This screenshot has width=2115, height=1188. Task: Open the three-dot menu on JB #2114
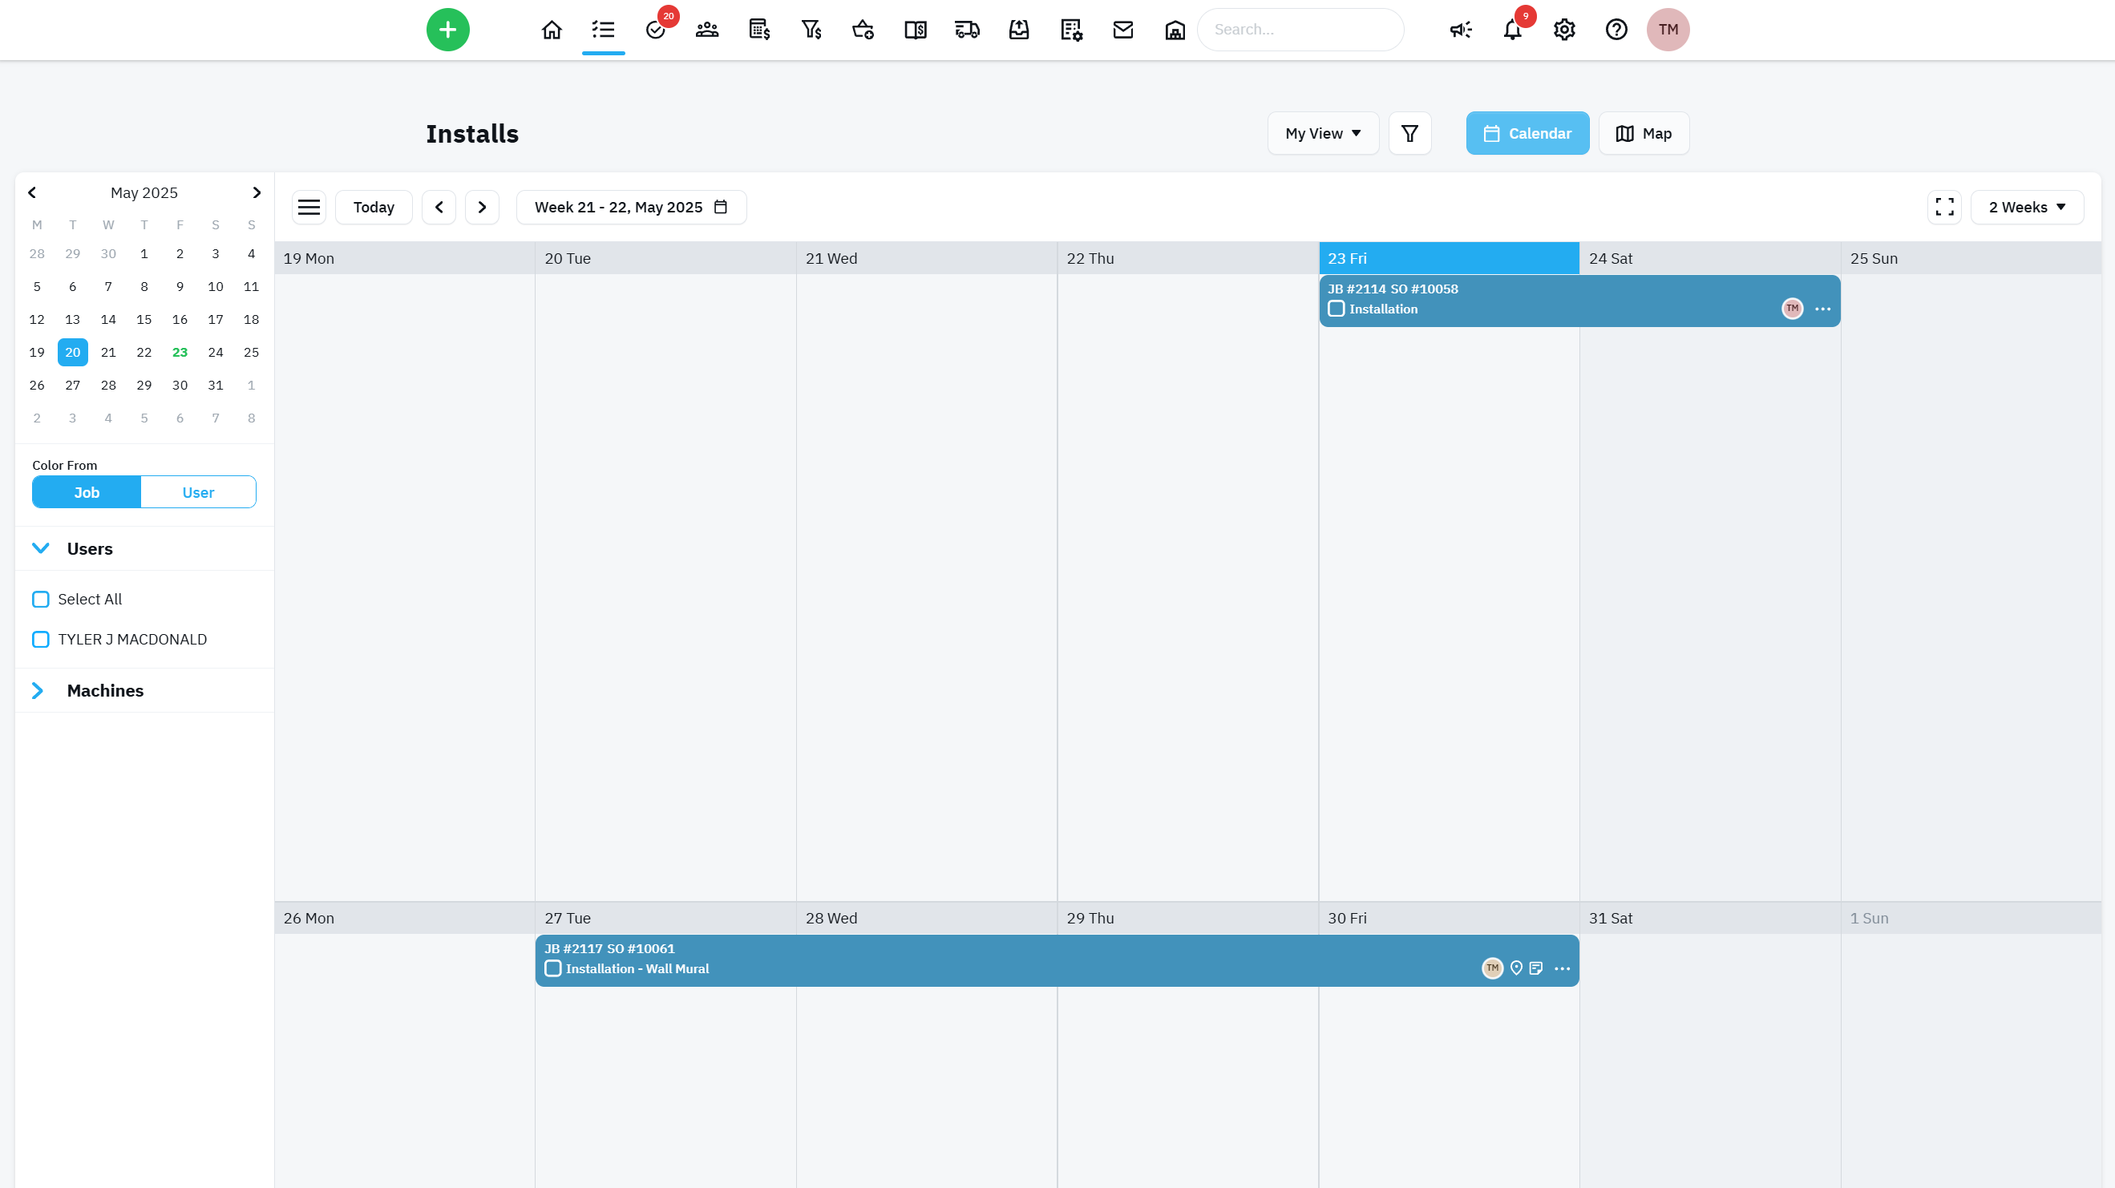(x=1822, y=309)
